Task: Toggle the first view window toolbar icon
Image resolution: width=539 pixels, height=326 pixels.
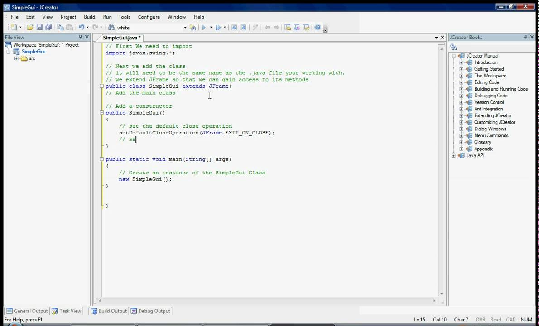Action: click(288, 28)
